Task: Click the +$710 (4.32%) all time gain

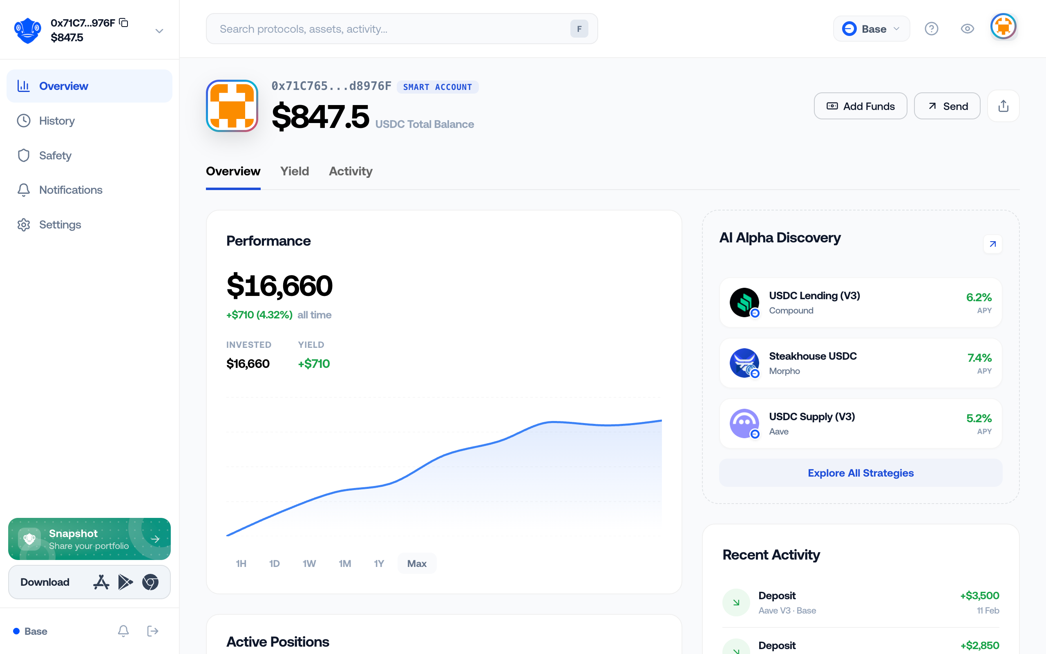Action: click(x=279, y=315)
